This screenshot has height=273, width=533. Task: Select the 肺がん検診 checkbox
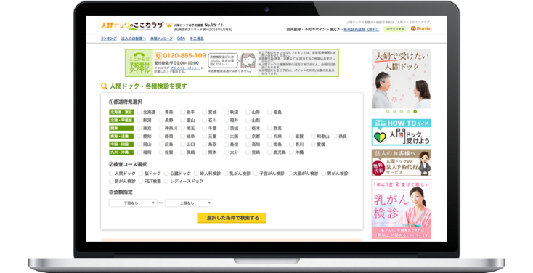point(111,182)
